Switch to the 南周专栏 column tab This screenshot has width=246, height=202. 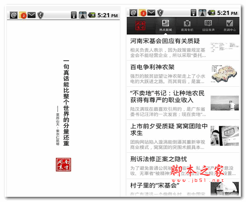pos(187,26)
